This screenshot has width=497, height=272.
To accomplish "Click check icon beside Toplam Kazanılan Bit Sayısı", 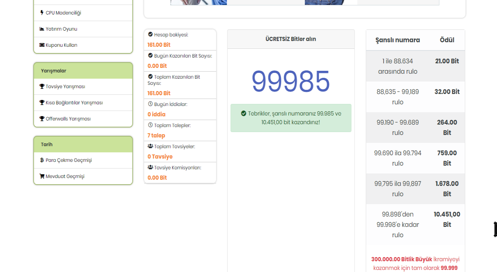I will (x=150, y=77).
